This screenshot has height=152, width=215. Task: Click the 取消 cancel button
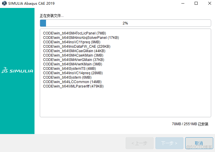point(199,143)
